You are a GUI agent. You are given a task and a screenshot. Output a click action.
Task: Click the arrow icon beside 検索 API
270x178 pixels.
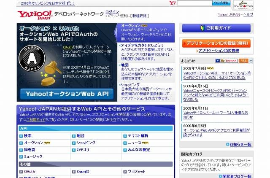[21, 136]
